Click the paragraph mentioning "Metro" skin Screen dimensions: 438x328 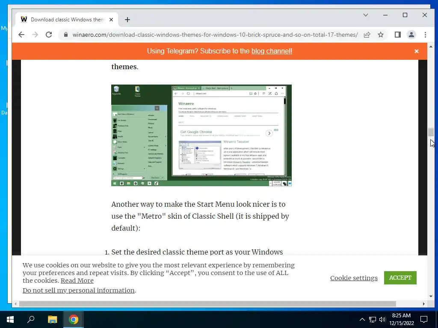(200, 216)
